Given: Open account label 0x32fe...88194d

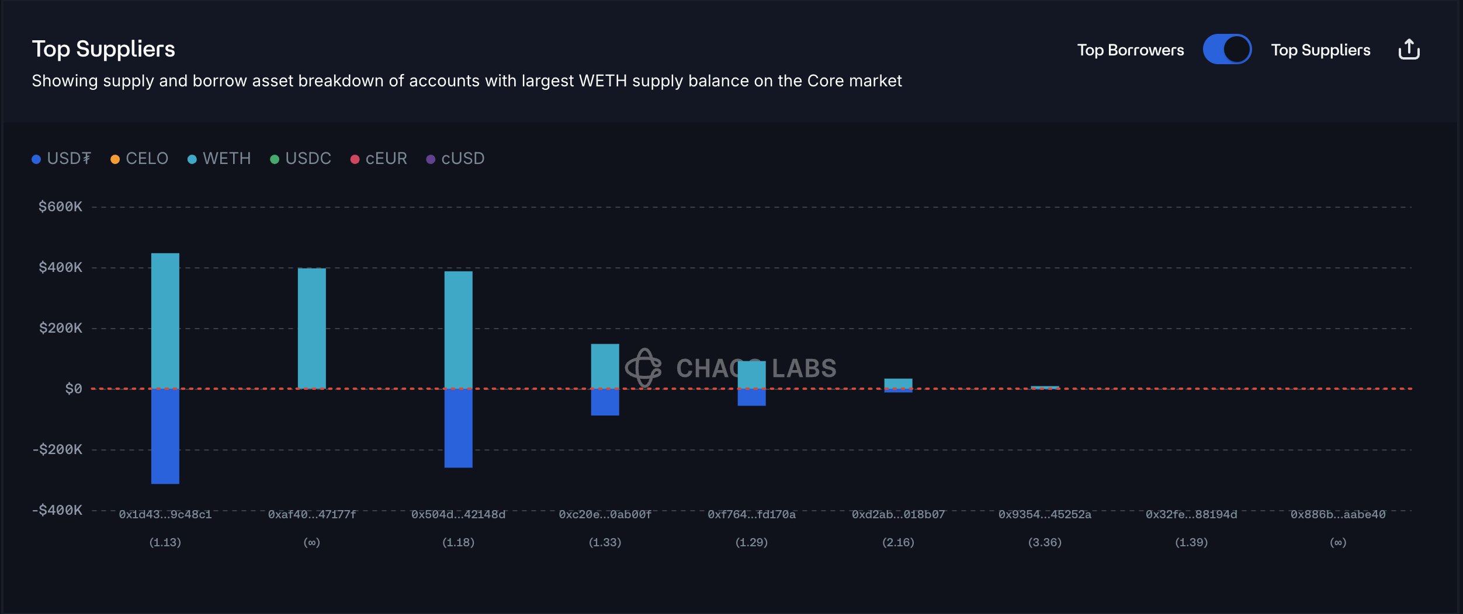Looking at the screenshot, I should pyautogui.click(x=1191, y=514).
